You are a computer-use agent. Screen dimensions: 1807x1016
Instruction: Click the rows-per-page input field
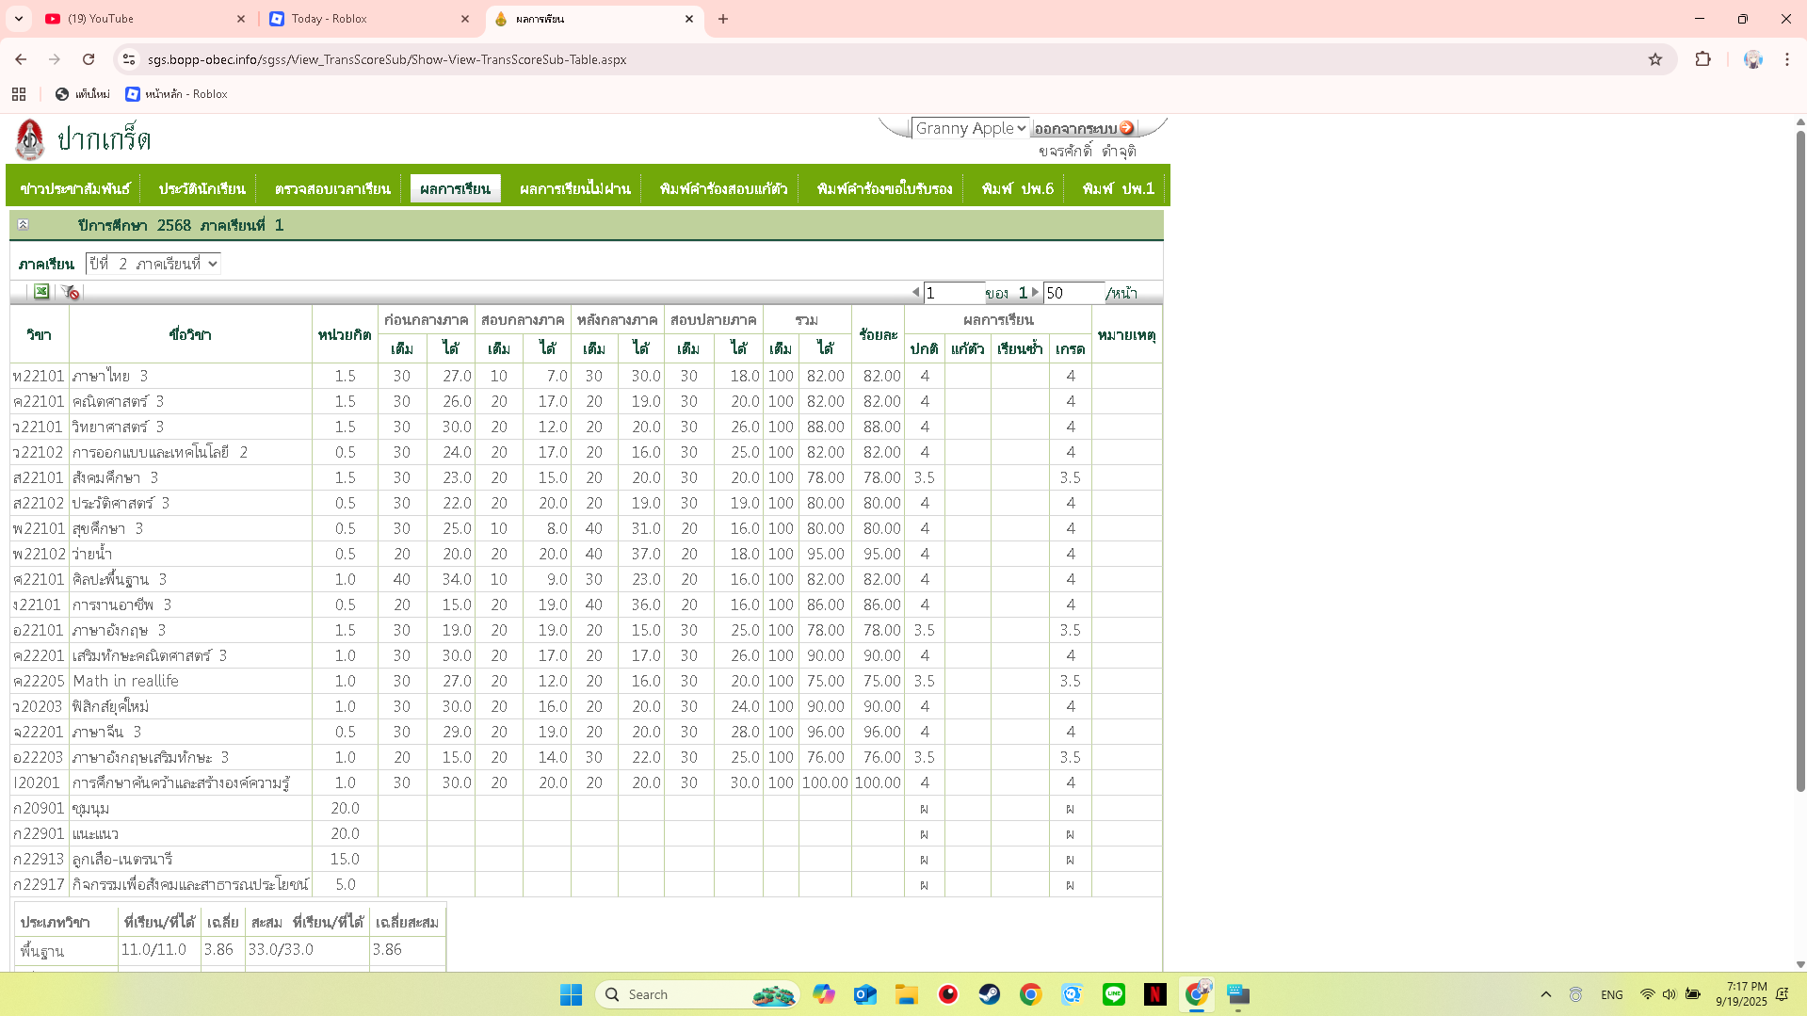pos(1073,293)
